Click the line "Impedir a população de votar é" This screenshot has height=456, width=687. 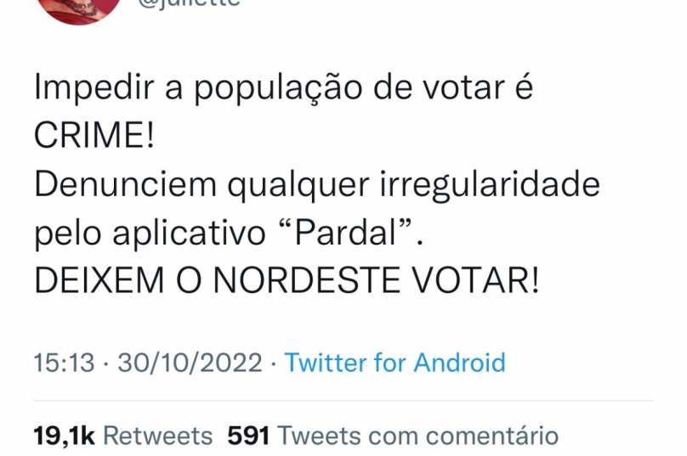pyautogui.click(x=284, y=89)
